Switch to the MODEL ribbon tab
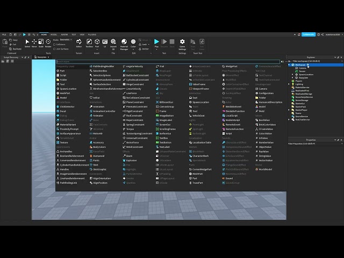344x258 pixels. (x=54, y=34)
